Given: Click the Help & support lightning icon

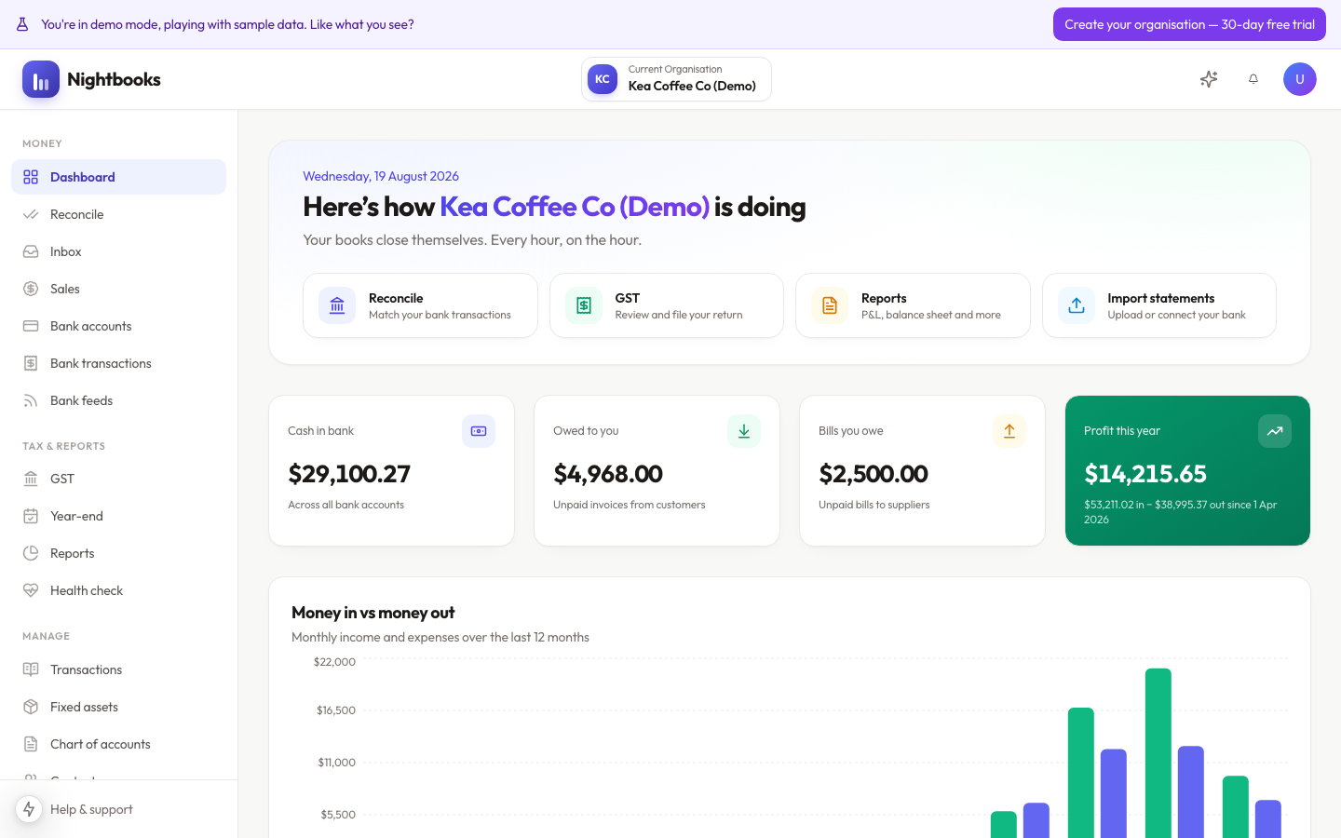Looking at the screenshot, I should click(x=29, y=809).
